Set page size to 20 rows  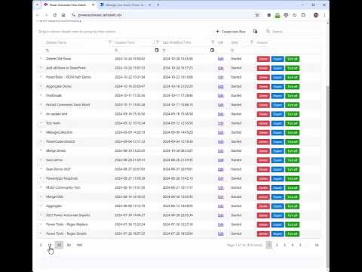pos(59,245)
